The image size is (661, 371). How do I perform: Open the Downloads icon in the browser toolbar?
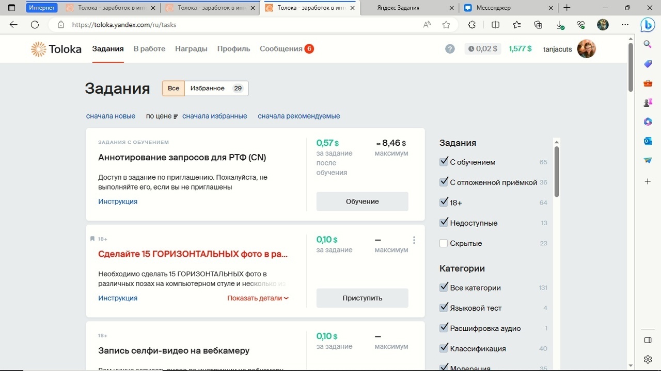point(559,24)
